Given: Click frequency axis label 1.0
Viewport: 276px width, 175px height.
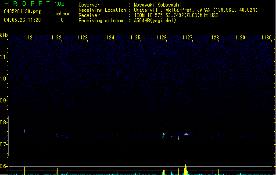Looking at the screenshot, I should (3, 79).
